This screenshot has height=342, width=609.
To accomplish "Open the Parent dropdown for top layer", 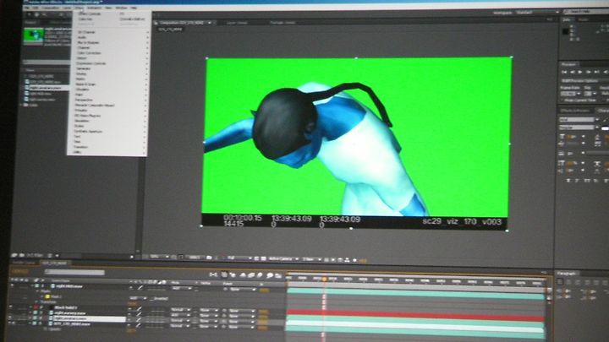I will 243,290.
